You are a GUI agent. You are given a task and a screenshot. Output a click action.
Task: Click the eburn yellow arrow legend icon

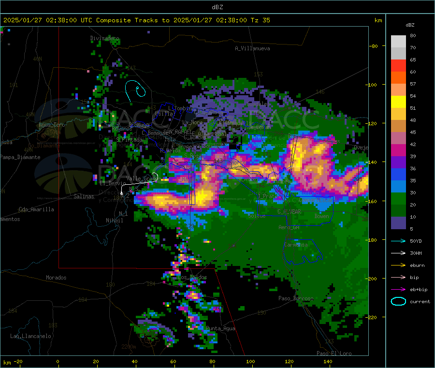[x=398, y=265]
